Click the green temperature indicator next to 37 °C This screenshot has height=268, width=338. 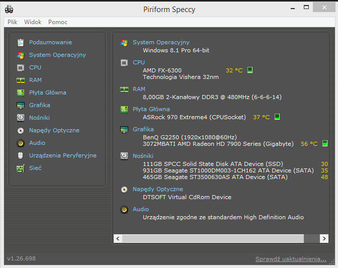pyautogui.click(x=277, y=117)
